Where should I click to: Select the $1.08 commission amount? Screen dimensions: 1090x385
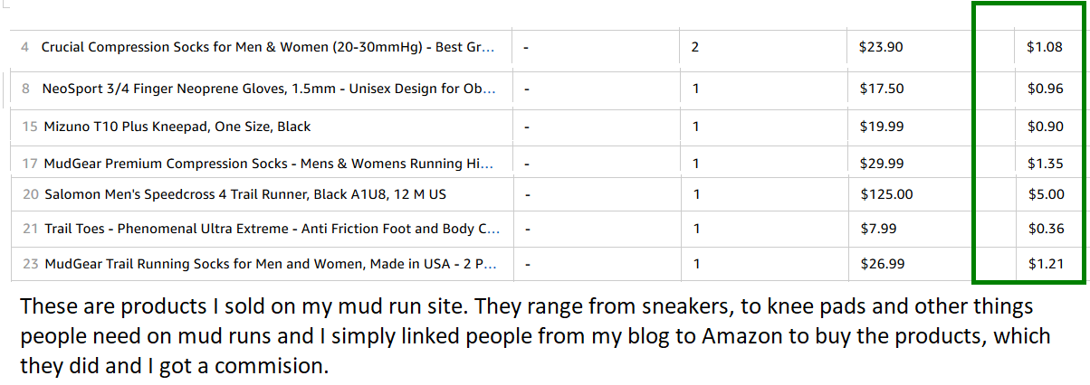1045,47
